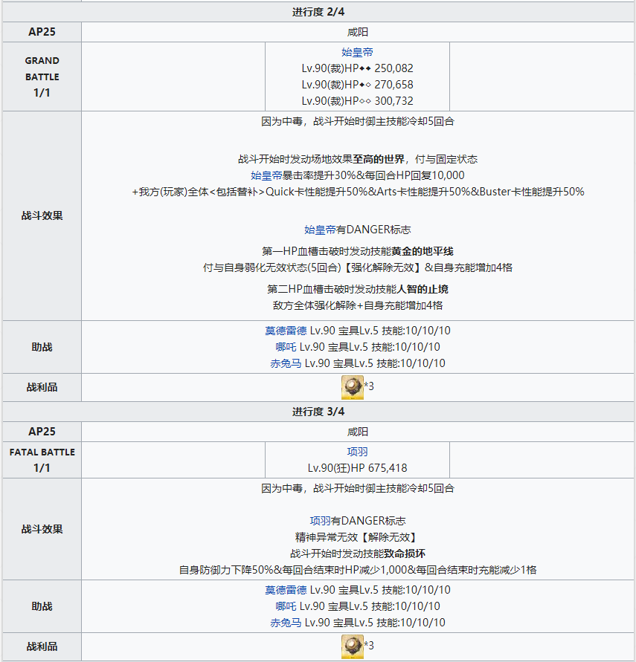636x662 pixels.
Task: Select the FATAL BATTLE 1/1 cell
Action: tap(42, 460)
